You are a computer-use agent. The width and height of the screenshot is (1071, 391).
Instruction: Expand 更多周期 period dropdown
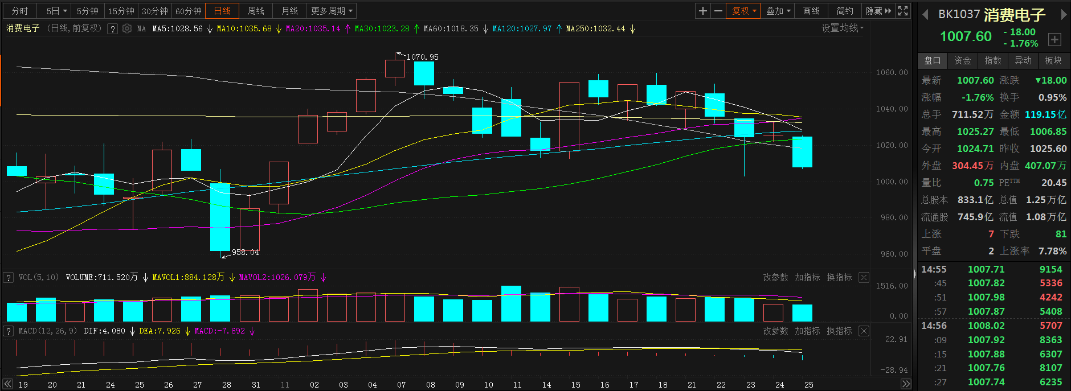(x=332, y=11)
